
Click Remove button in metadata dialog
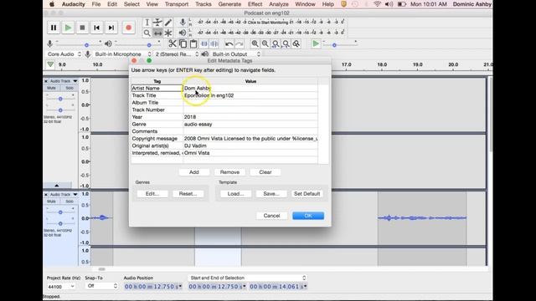[229, 172]
